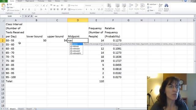Click the increase indent icon

click(65, 9)
